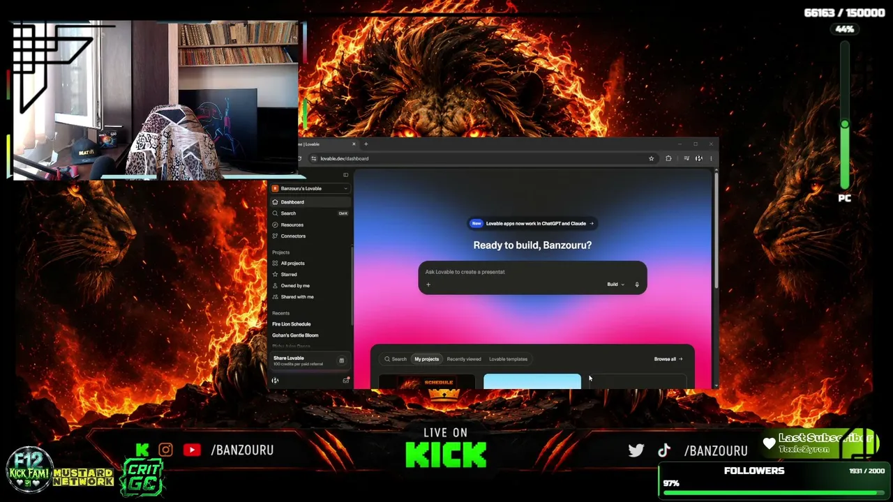
Task: Open Resources compass icon in sidebar
Action: click(x=275, y=225)
